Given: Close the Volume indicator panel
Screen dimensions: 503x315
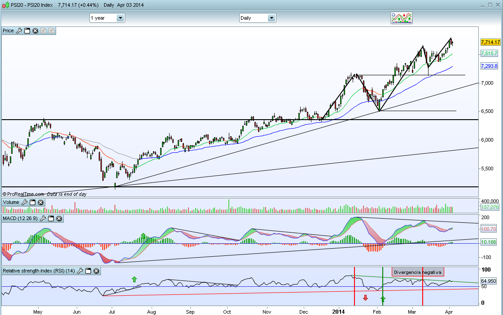Looking at the screenshot, I should [41, 203].
